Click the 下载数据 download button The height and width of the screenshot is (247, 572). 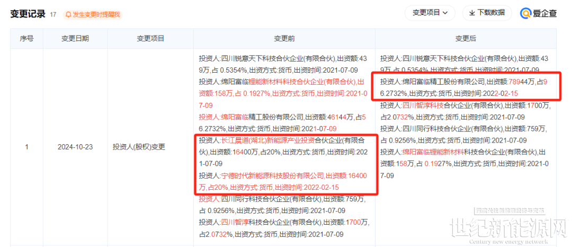coord(487,13)
